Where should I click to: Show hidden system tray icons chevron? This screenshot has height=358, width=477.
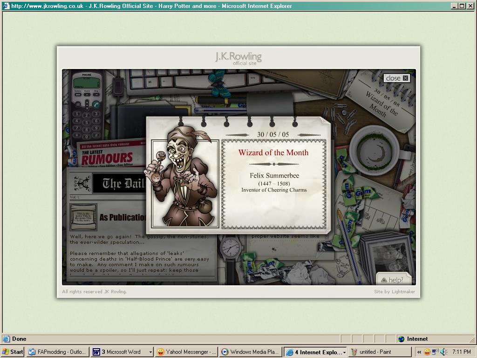coord(419,352)
